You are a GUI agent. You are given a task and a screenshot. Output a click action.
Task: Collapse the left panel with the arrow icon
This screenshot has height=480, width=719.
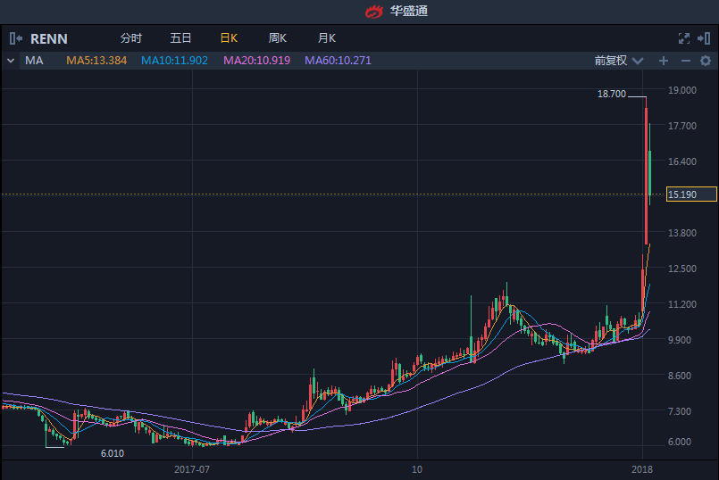tap(15, 38)
